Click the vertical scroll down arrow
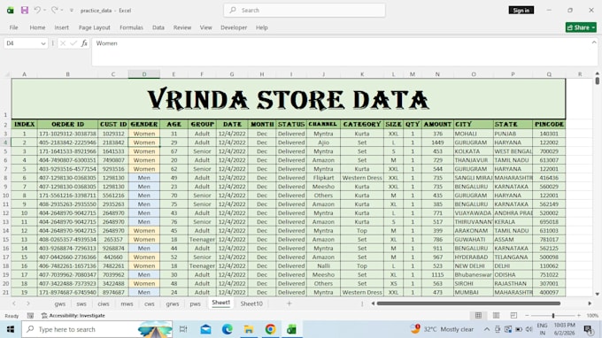 (x=597, y=294)
